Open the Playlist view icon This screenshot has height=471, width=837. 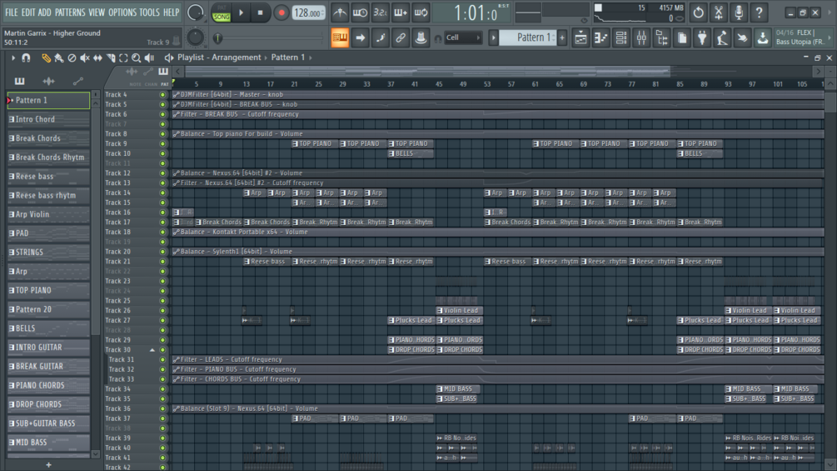coord(580,38)
